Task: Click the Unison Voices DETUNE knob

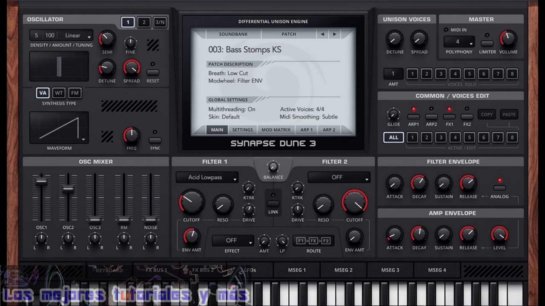Action: tap(395, 39)
